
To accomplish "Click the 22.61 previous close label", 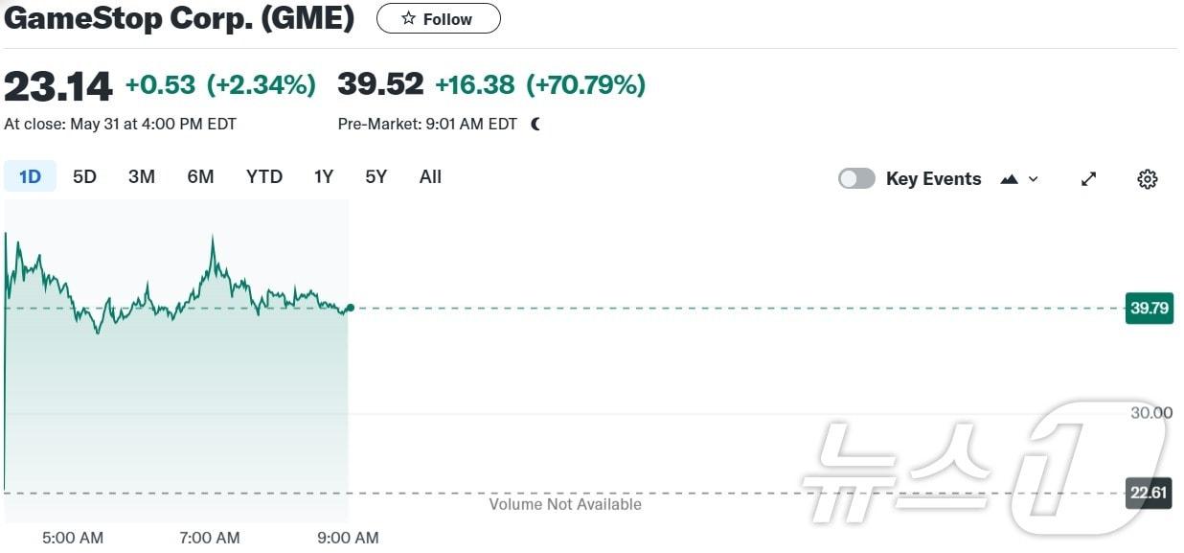I will [x=1149, y=494].
